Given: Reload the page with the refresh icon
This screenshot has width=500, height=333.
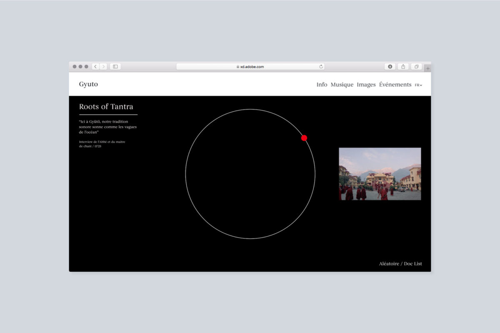Looking at the screenshot, I should [x=321, y=67].
